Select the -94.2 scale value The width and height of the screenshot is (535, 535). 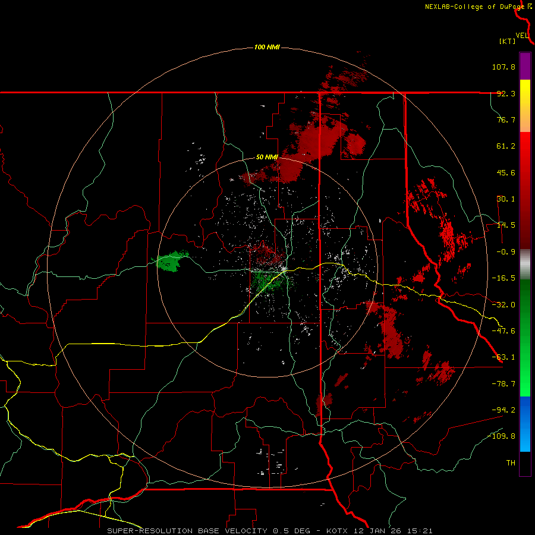point(503,410)
